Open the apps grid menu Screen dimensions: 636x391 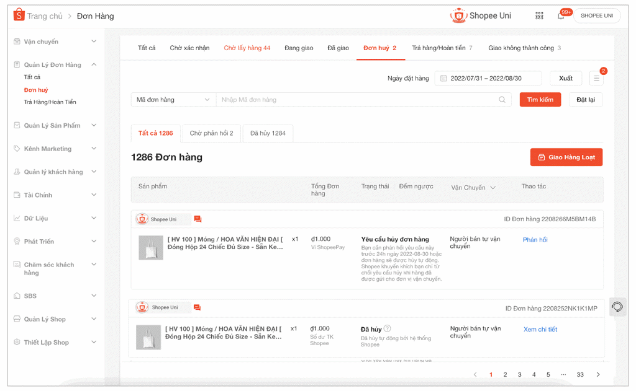[x=539, y=15]
